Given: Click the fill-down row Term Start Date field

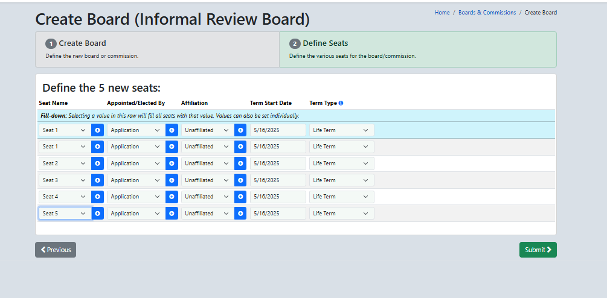Looking at the screenshot, I should click(x=278, y=130).
